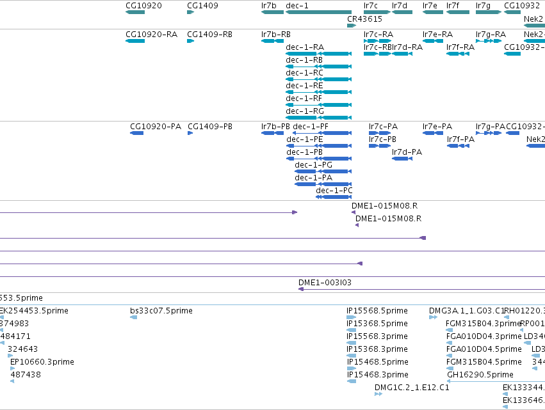
Task: Click the dec-1-PE protein label
Action: (304, 139)
